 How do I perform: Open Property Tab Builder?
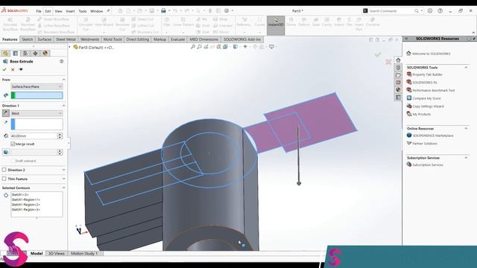(x=427, y=74)
